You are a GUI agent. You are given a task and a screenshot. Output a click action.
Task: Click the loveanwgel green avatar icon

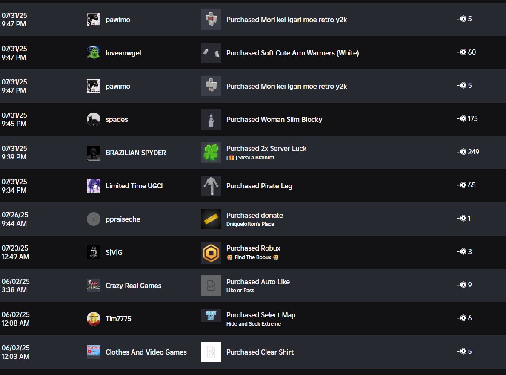pyautogui.click(x=93, y=53)
